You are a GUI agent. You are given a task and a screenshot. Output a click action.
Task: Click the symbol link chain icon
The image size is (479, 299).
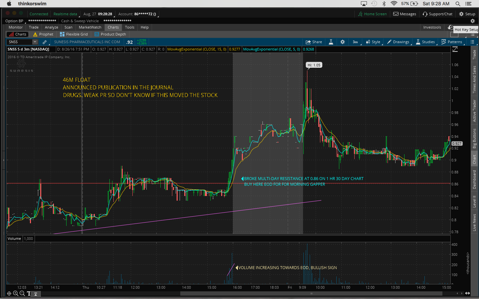click(x=45, y=42)
